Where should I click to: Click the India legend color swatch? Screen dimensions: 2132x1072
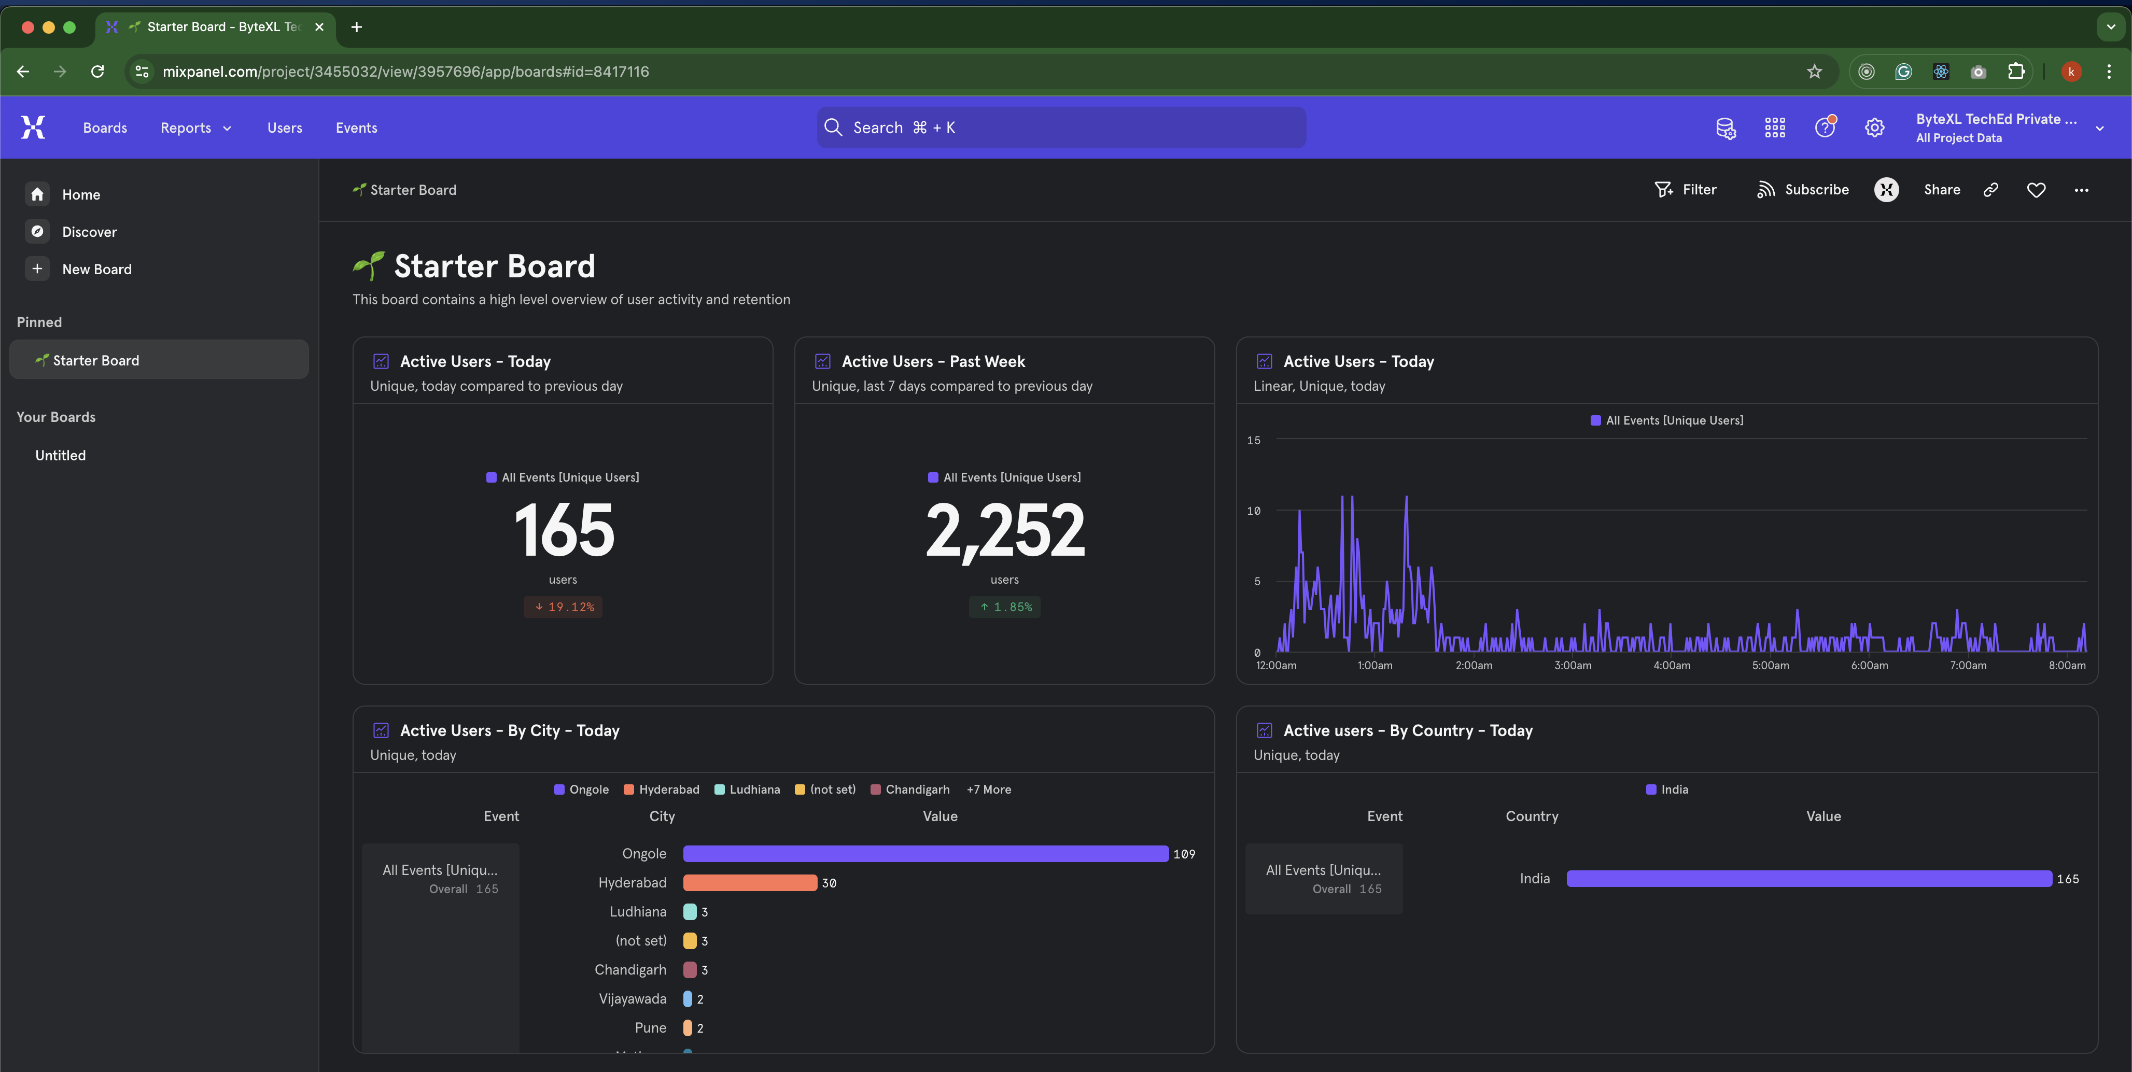(x=1651, y=789)
